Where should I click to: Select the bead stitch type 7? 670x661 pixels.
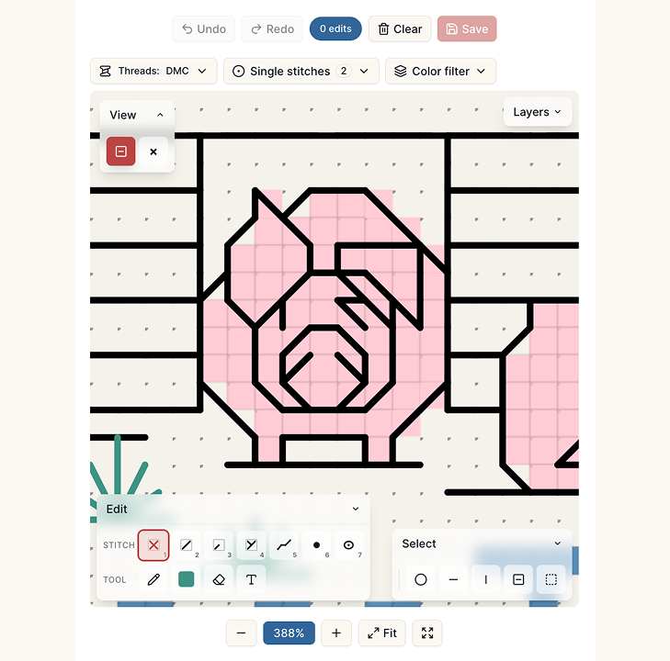348,545
